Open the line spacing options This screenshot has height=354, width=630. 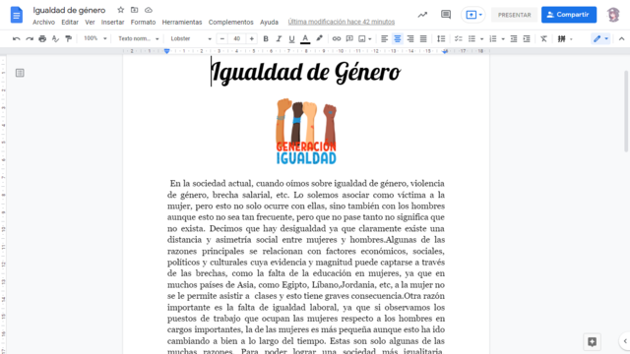click(x=441, y=38)
